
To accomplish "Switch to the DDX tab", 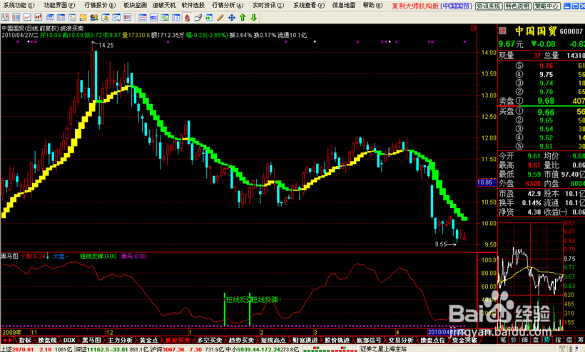I will pos(69,340).
